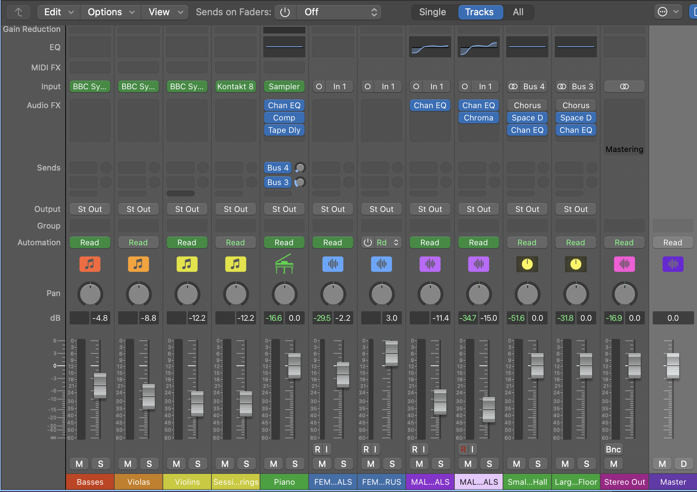
Task: Click the Stereo Out pink waveform icon
Action: (x=624, y=264)
